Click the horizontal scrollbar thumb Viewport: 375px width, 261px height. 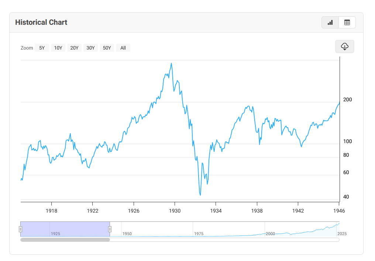point(65,240)
